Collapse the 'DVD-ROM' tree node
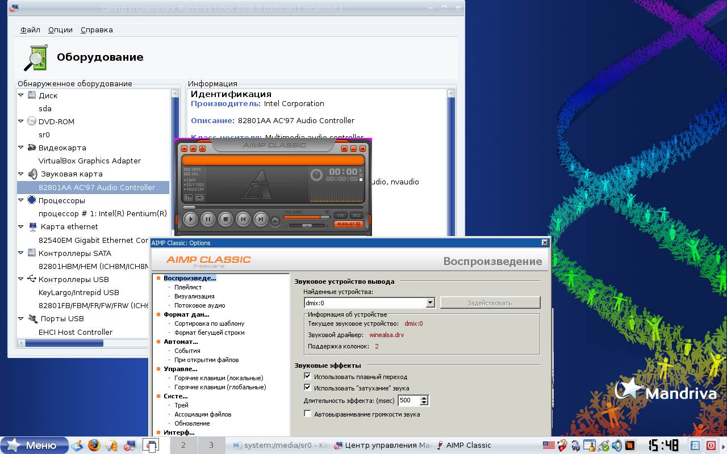Viewport: 727px width, 454px height. point(21,121)
